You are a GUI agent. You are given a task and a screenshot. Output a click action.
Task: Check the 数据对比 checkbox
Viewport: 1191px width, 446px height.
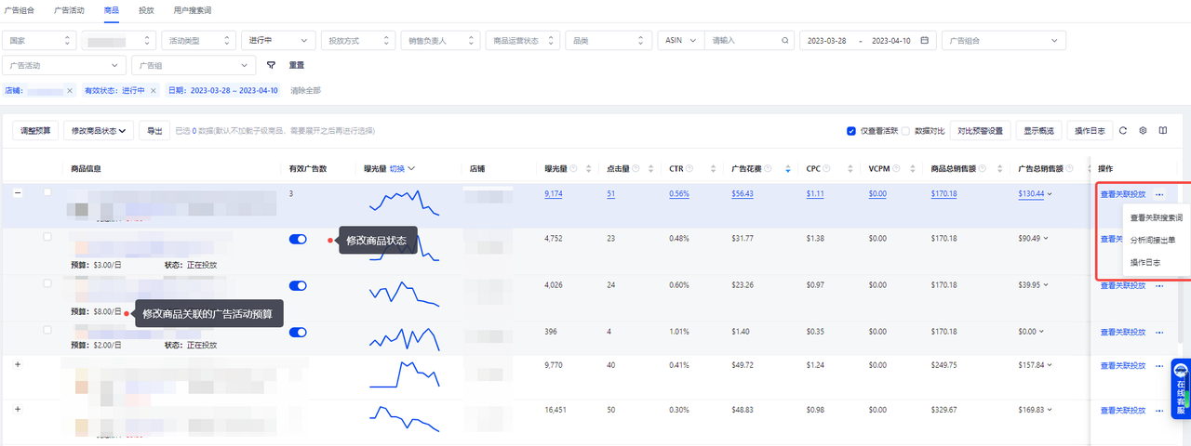905,131
